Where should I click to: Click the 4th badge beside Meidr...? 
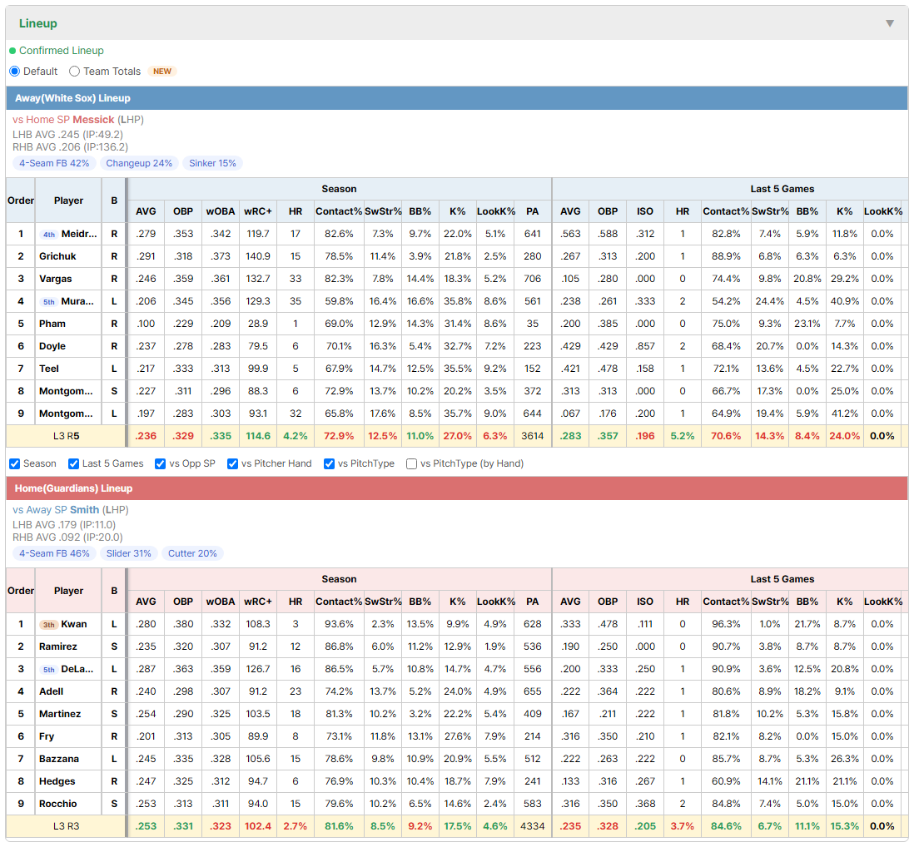point(49,234)
